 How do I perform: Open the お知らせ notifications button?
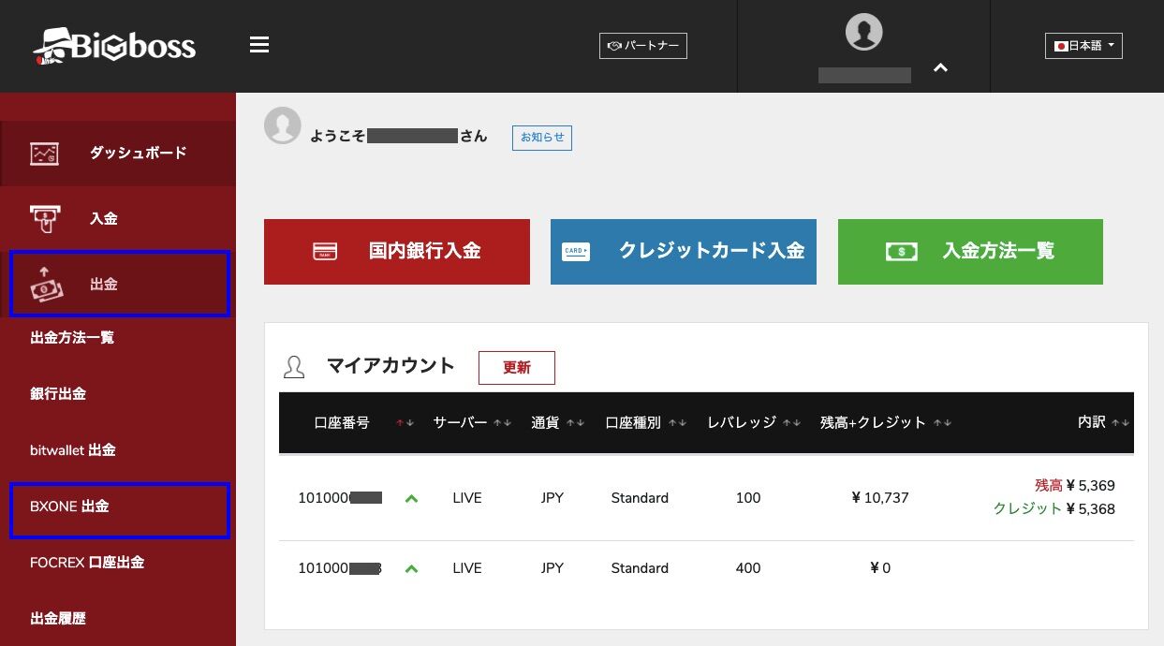[542, 138]
